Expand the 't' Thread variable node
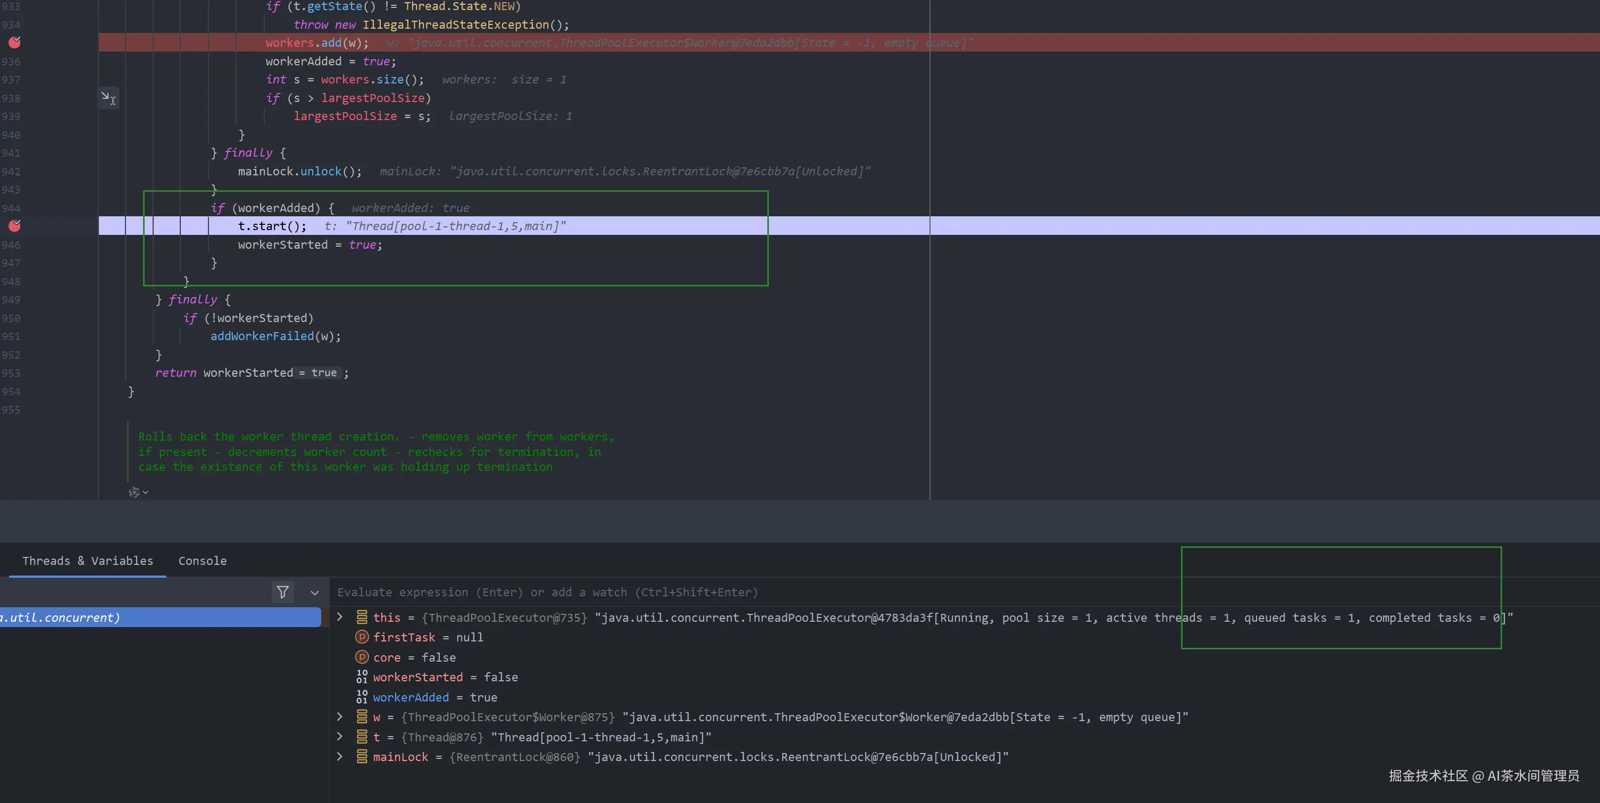 [340, 736]
